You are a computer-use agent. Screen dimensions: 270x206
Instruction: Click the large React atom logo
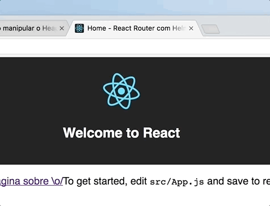121,91
